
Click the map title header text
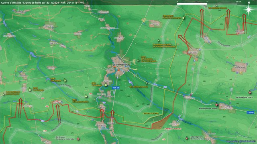pyautogui.click(x=42, y=3)
